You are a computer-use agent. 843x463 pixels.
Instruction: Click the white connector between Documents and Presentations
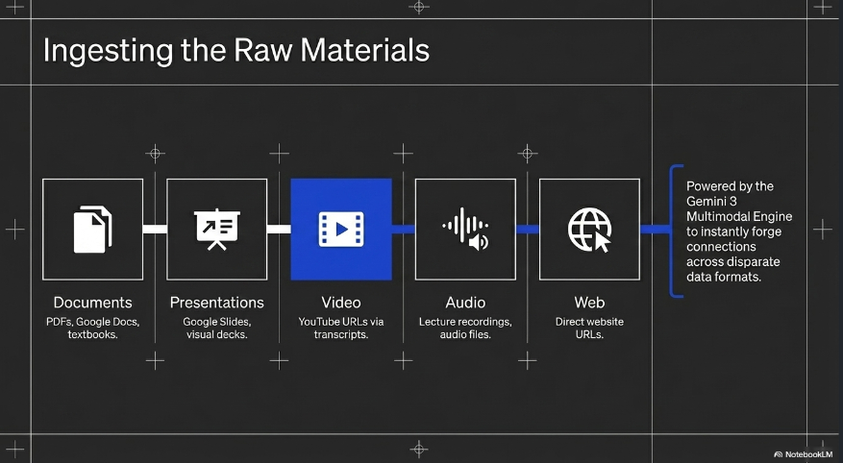pos(155,229)
